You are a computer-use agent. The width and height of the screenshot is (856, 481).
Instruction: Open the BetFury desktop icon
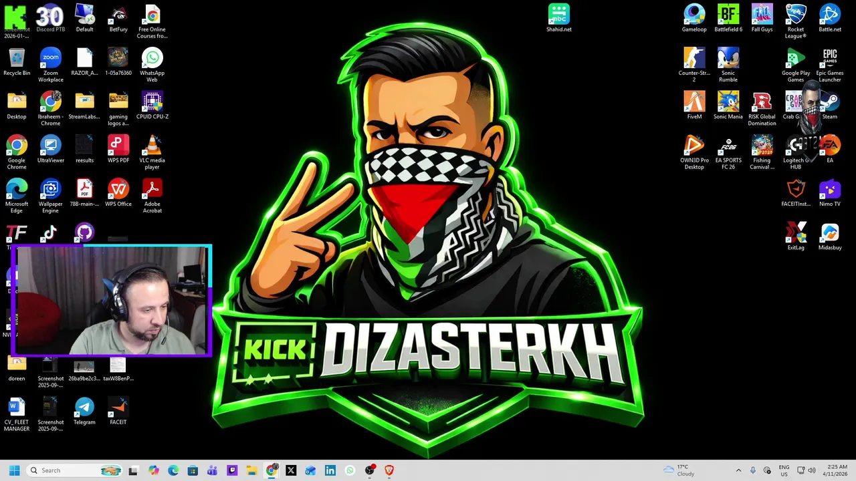[x=118, y=19]
